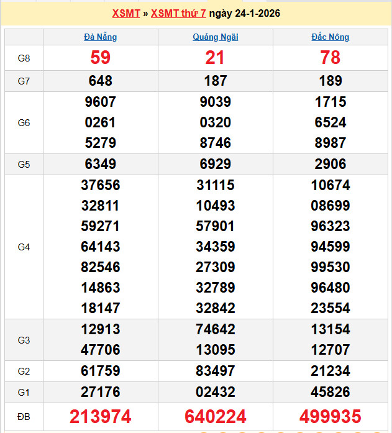The height and width of the screenshot is (433, 392).
Task: Select Đắc Nông special prize 499935
Action: coord(330,417)
